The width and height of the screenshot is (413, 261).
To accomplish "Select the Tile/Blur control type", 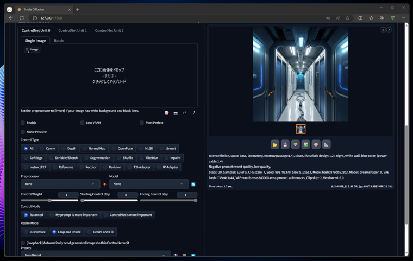I will tap(149, 158).
